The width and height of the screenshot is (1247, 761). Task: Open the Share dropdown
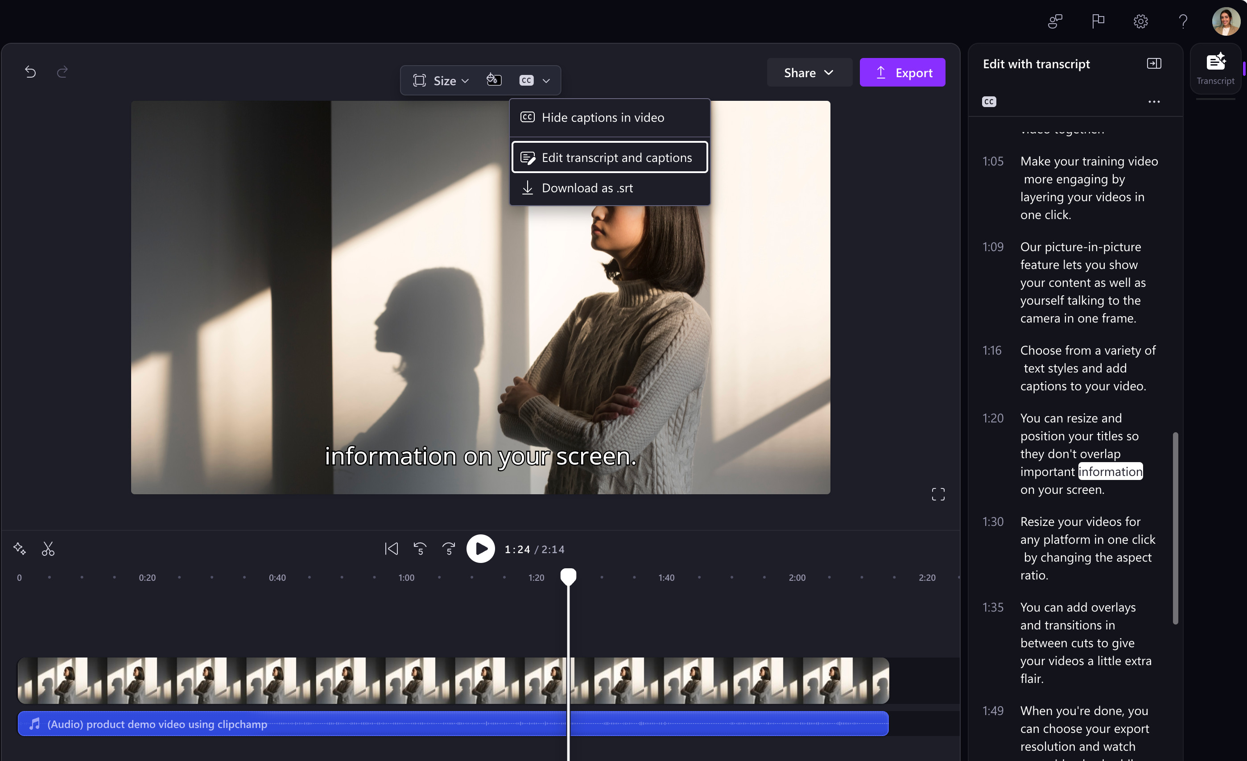click(x=809, y=72)
